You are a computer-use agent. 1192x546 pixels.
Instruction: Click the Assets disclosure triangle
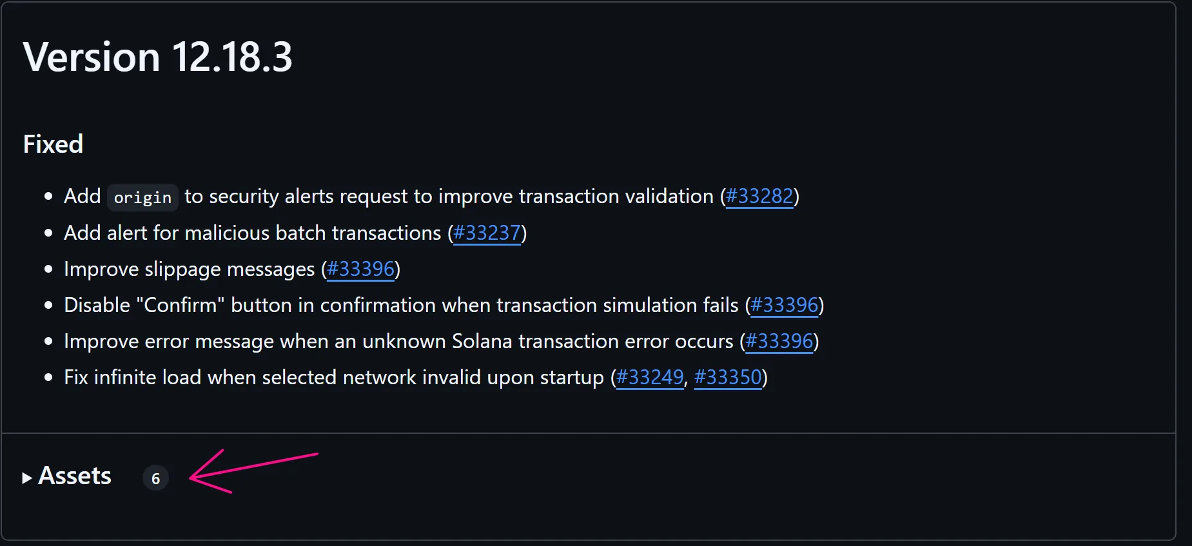[x=27, y=477]
